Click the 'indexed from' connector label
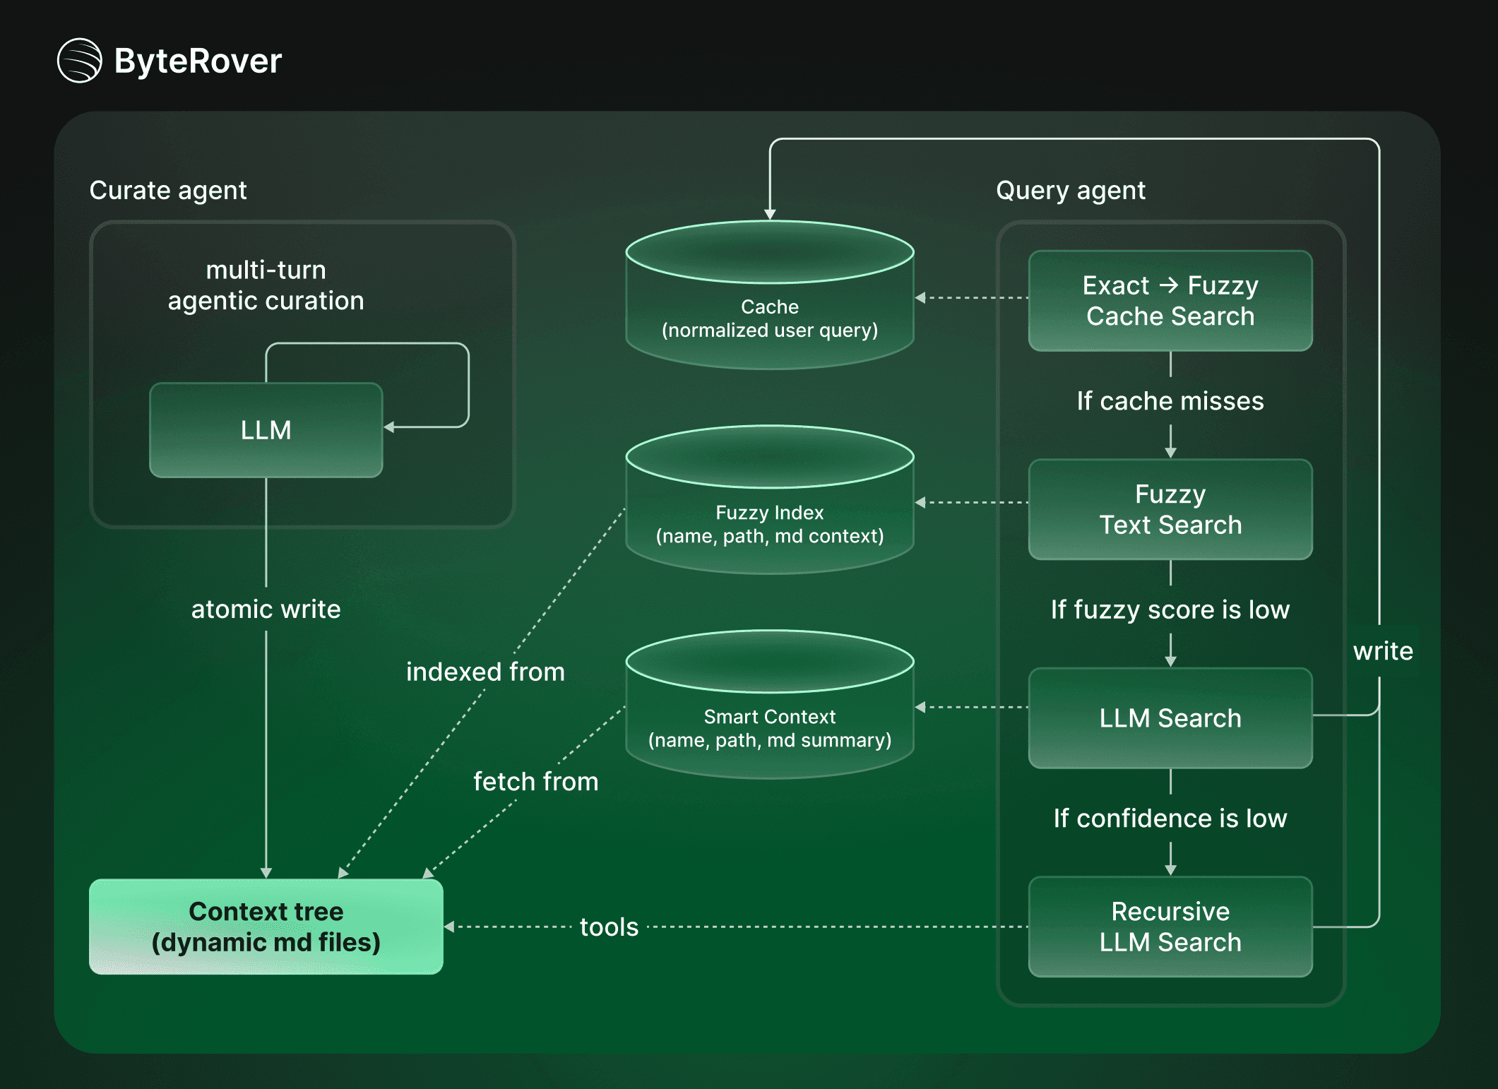The height and width of the screenshot is (1089, 1498). point(485,672)
